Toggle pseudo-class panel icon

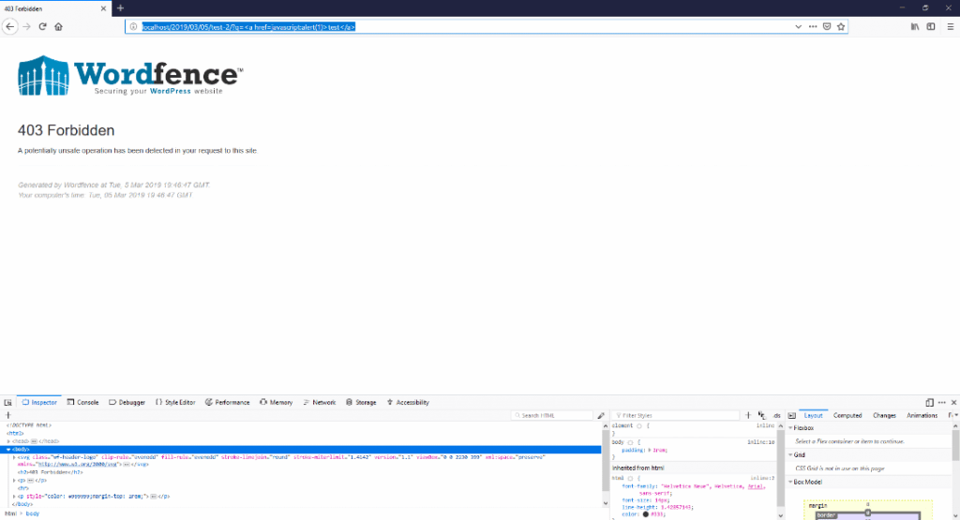(761, 415)
